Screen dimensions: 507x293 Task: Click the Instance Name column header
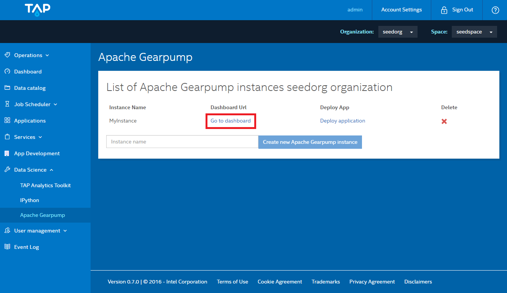(128, 108)
